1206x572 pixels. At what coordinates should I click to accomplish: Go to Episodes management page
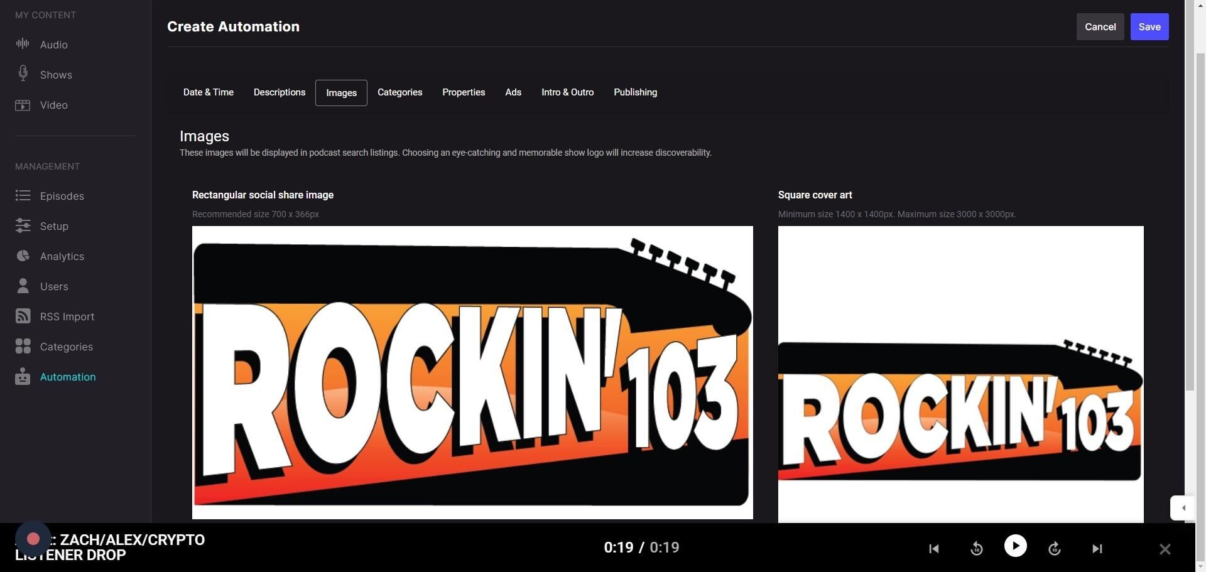pyautogui.click(x=62, y=196)
